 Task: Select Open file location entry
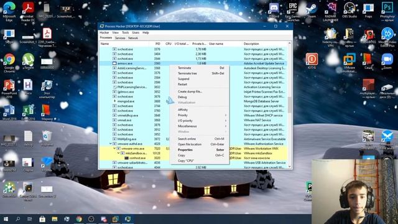(200, 144)
